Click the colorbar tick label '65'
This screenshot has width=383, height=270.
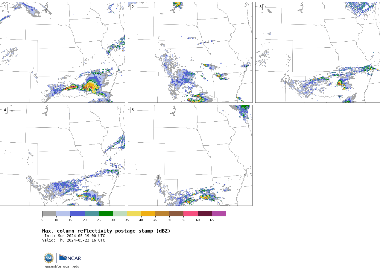(212, 220)
